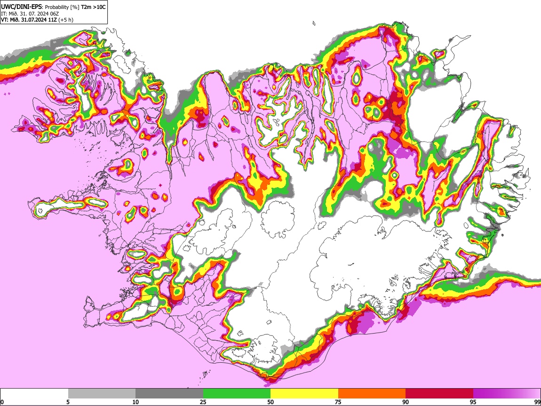This screenshot has width=541, height=406.
Task: Click the light gray 5–10% legend swatch
Action: [102, 393]
